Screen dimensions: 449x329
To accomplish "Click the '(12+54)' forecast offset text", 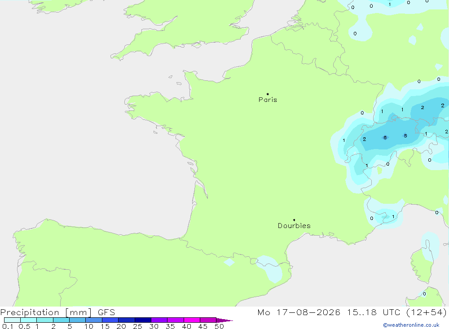I will (x=426, y=312).
